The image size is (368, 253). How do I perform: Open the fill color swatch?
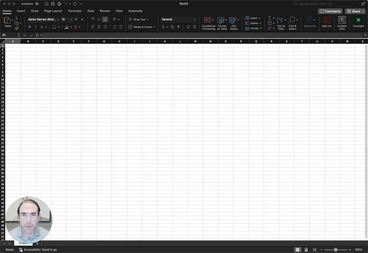coord(67,27)
